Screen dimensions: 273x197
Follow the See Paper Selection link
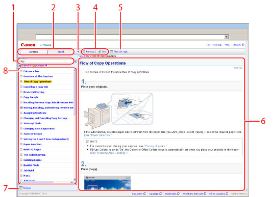pos(98,135)
